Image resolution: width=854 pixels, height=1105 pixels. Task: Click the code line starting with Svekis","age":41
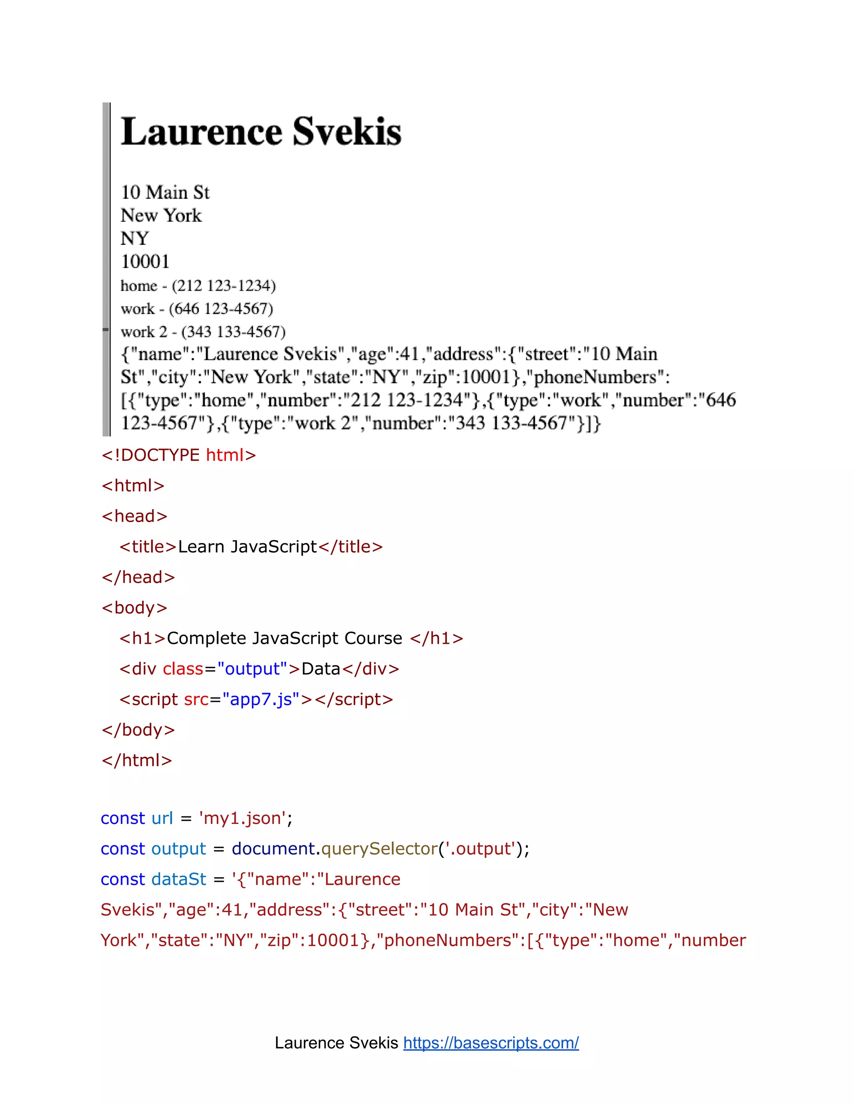[364, 910]
